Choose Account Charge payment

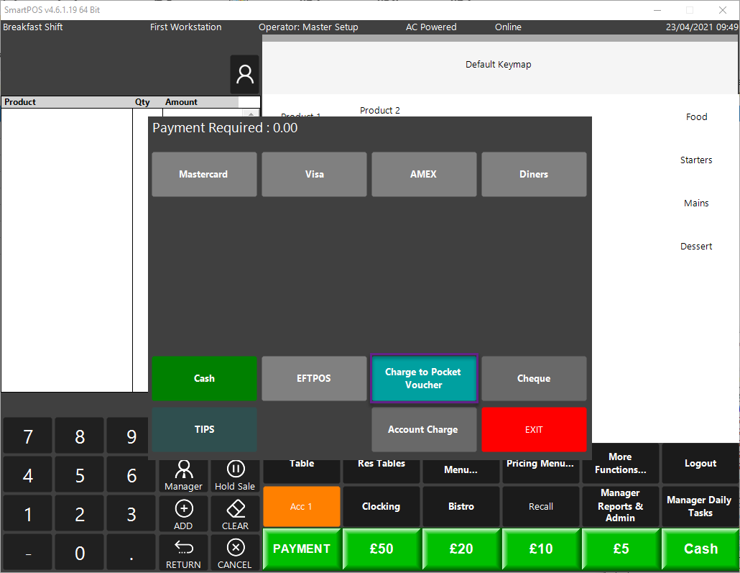424,429
